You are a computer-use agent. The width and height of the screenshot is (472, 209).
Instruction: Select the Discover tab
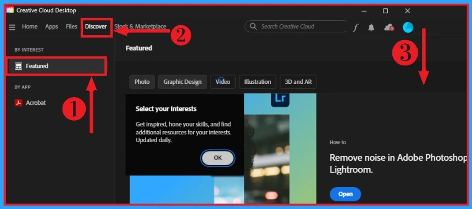(96, 26)
